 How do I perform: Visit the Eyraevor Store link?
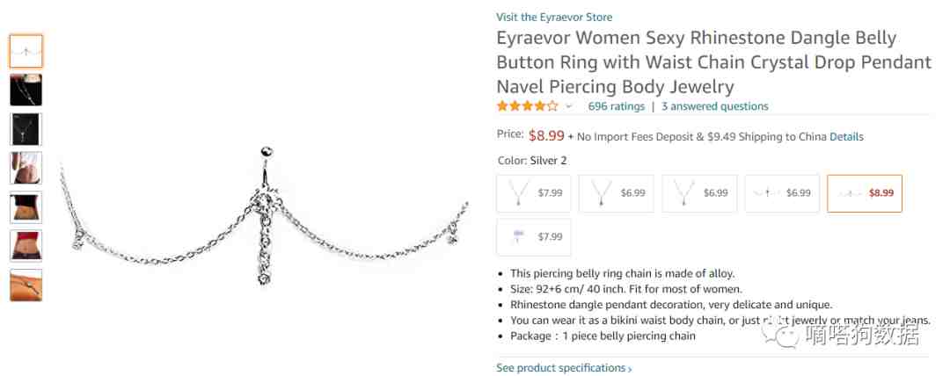tap(554, 17)
